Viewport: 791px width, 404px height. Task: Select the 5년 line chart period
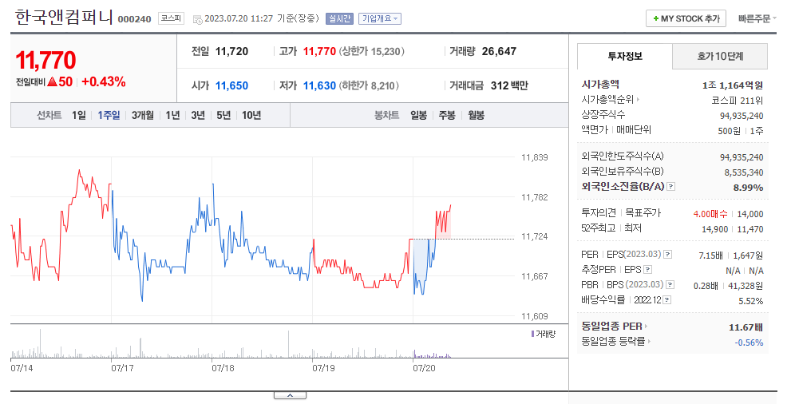tap(223, 116)
